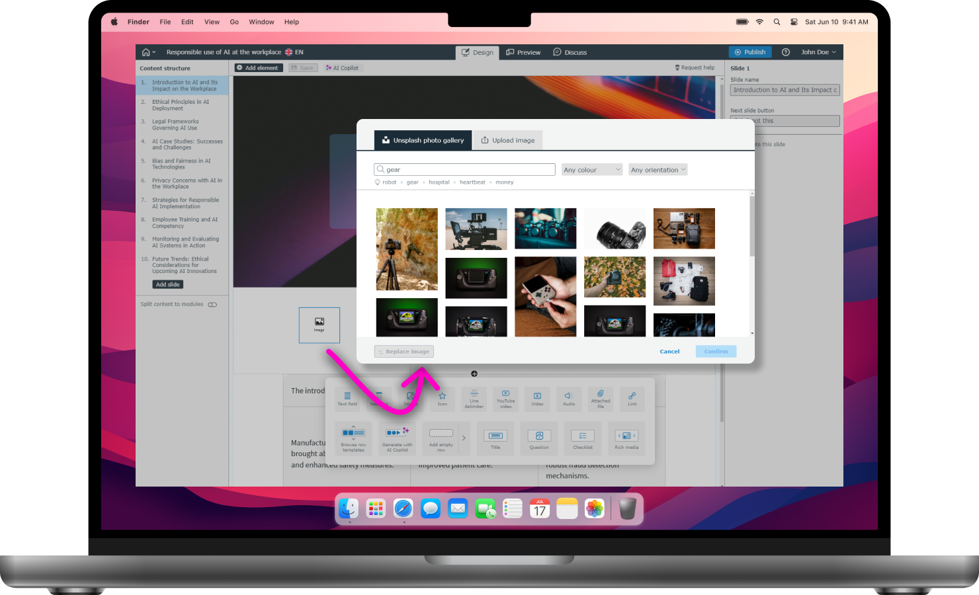Open the Any colour dropdown
Image resolution: width=979 pixels, height=595 pixels.
(592, 170)
